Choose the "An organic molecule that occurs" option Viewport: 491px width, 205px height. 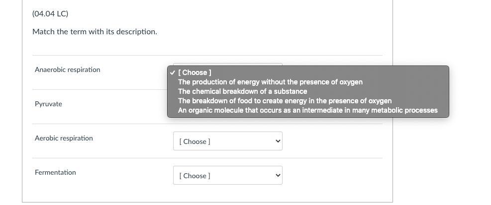click(307, 110)
